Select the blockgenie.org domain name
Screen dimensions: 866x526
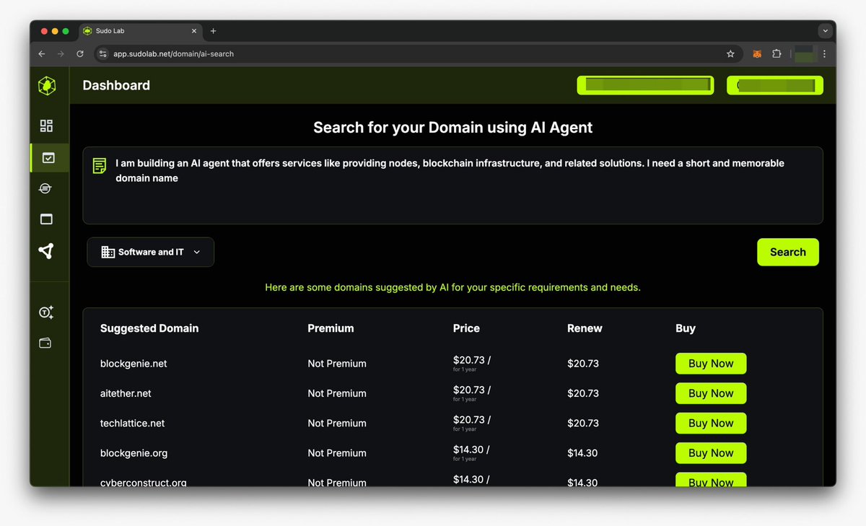pos(134,453)
